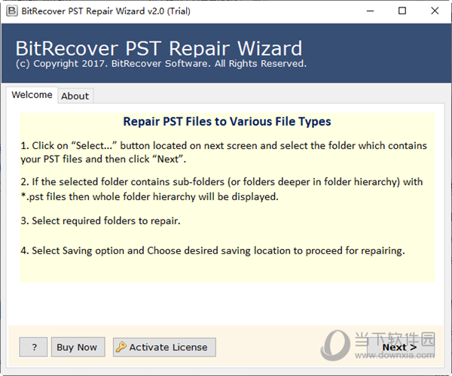Click the BitRecover app icon in title bar
This screenshot has width=452, height=376.
coord(12,11)
